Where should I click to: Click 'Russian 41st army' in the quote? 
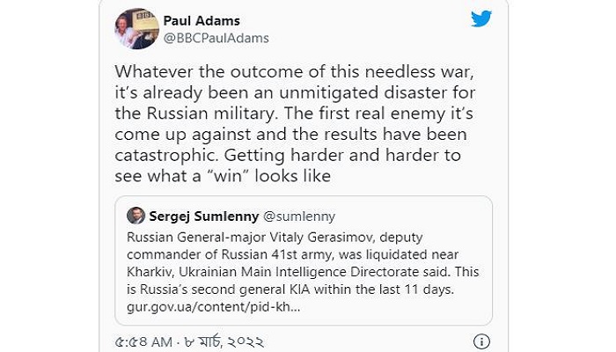pos(276,254)
